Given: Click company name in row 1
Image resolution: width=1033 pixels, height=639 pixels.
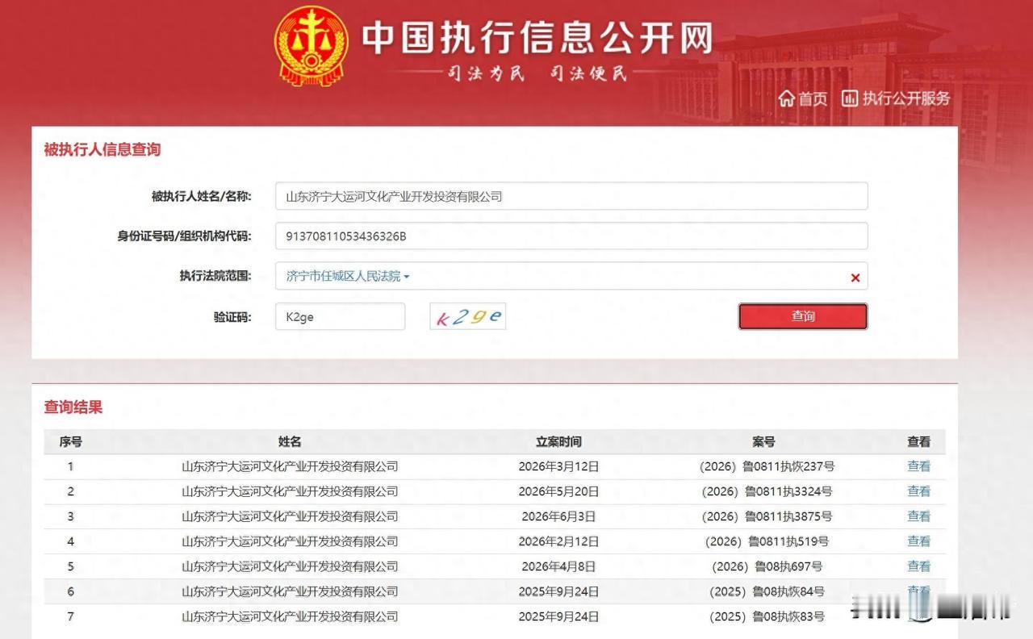Looking at the screenshot, I should 290,466.
